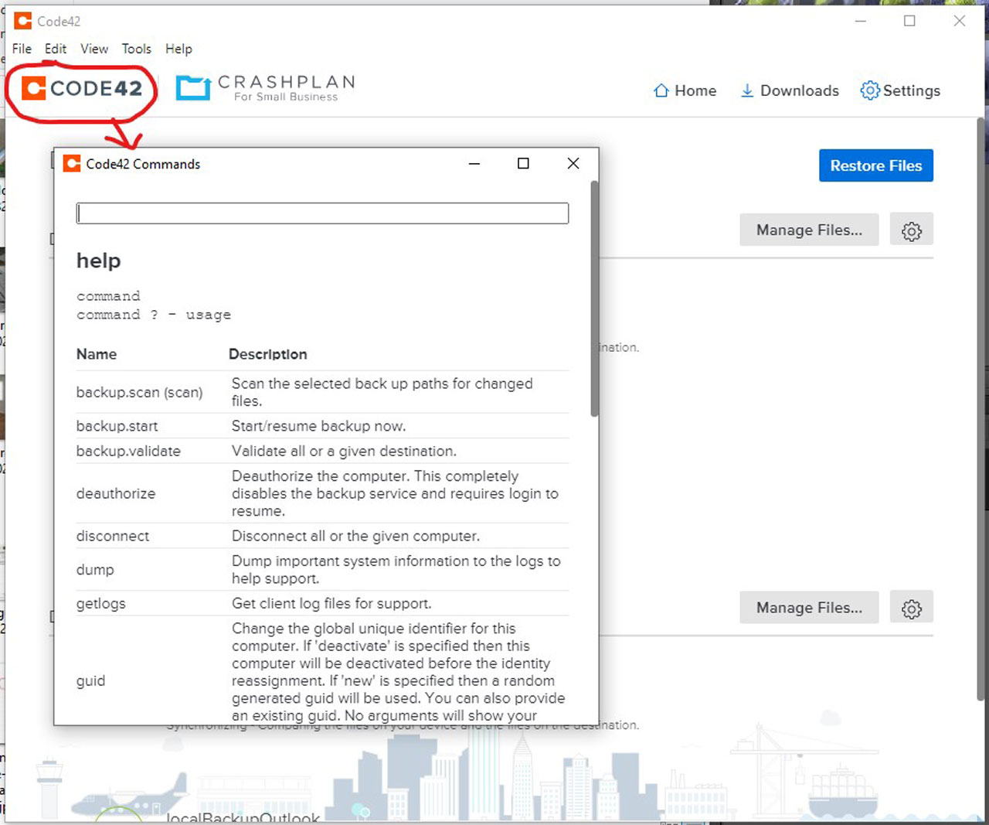989x825 pixels.
Task: Open Settings via the gear icon
Action: 868,90
